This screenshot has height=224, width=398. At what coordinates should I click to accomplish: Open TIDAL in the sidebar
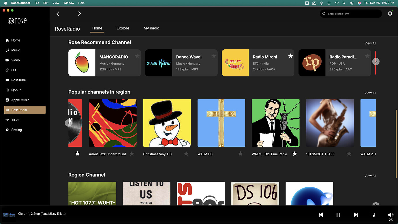pyautogui.click(x=16, y=120)
